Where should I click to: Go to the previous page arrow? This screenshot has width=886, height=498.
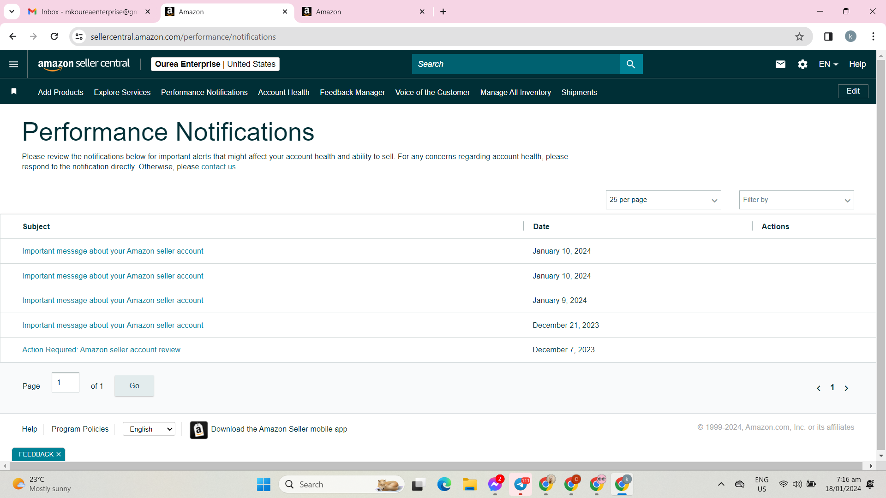click(x=819, y=388)
